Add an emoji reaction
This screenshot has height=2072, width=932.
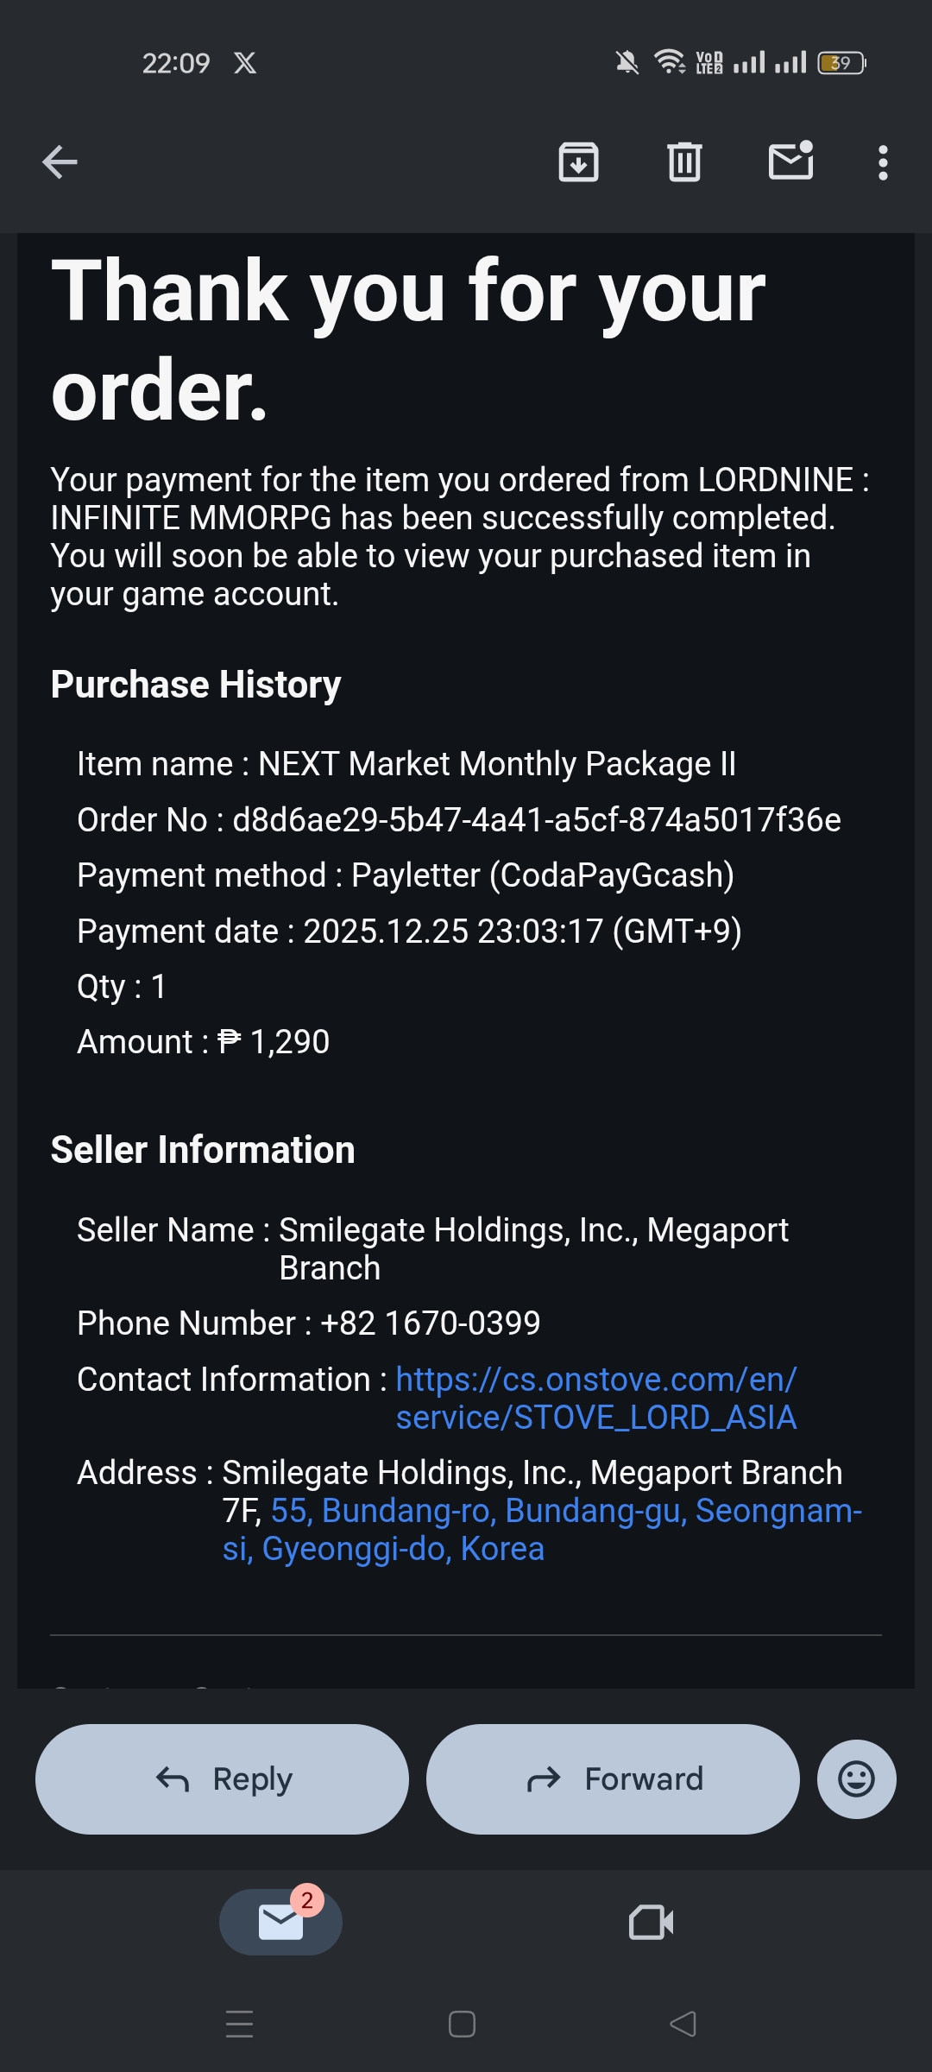856,1779
